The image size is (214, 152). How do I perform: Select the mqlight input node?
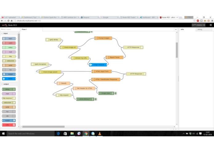9,74
